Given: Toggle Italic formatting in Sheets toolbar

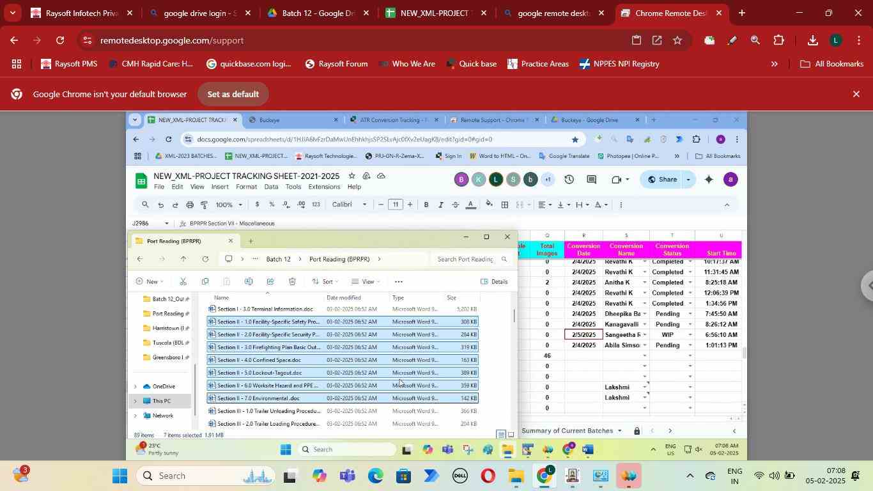Looking at the screenshot, I should [x=441, y=205].
